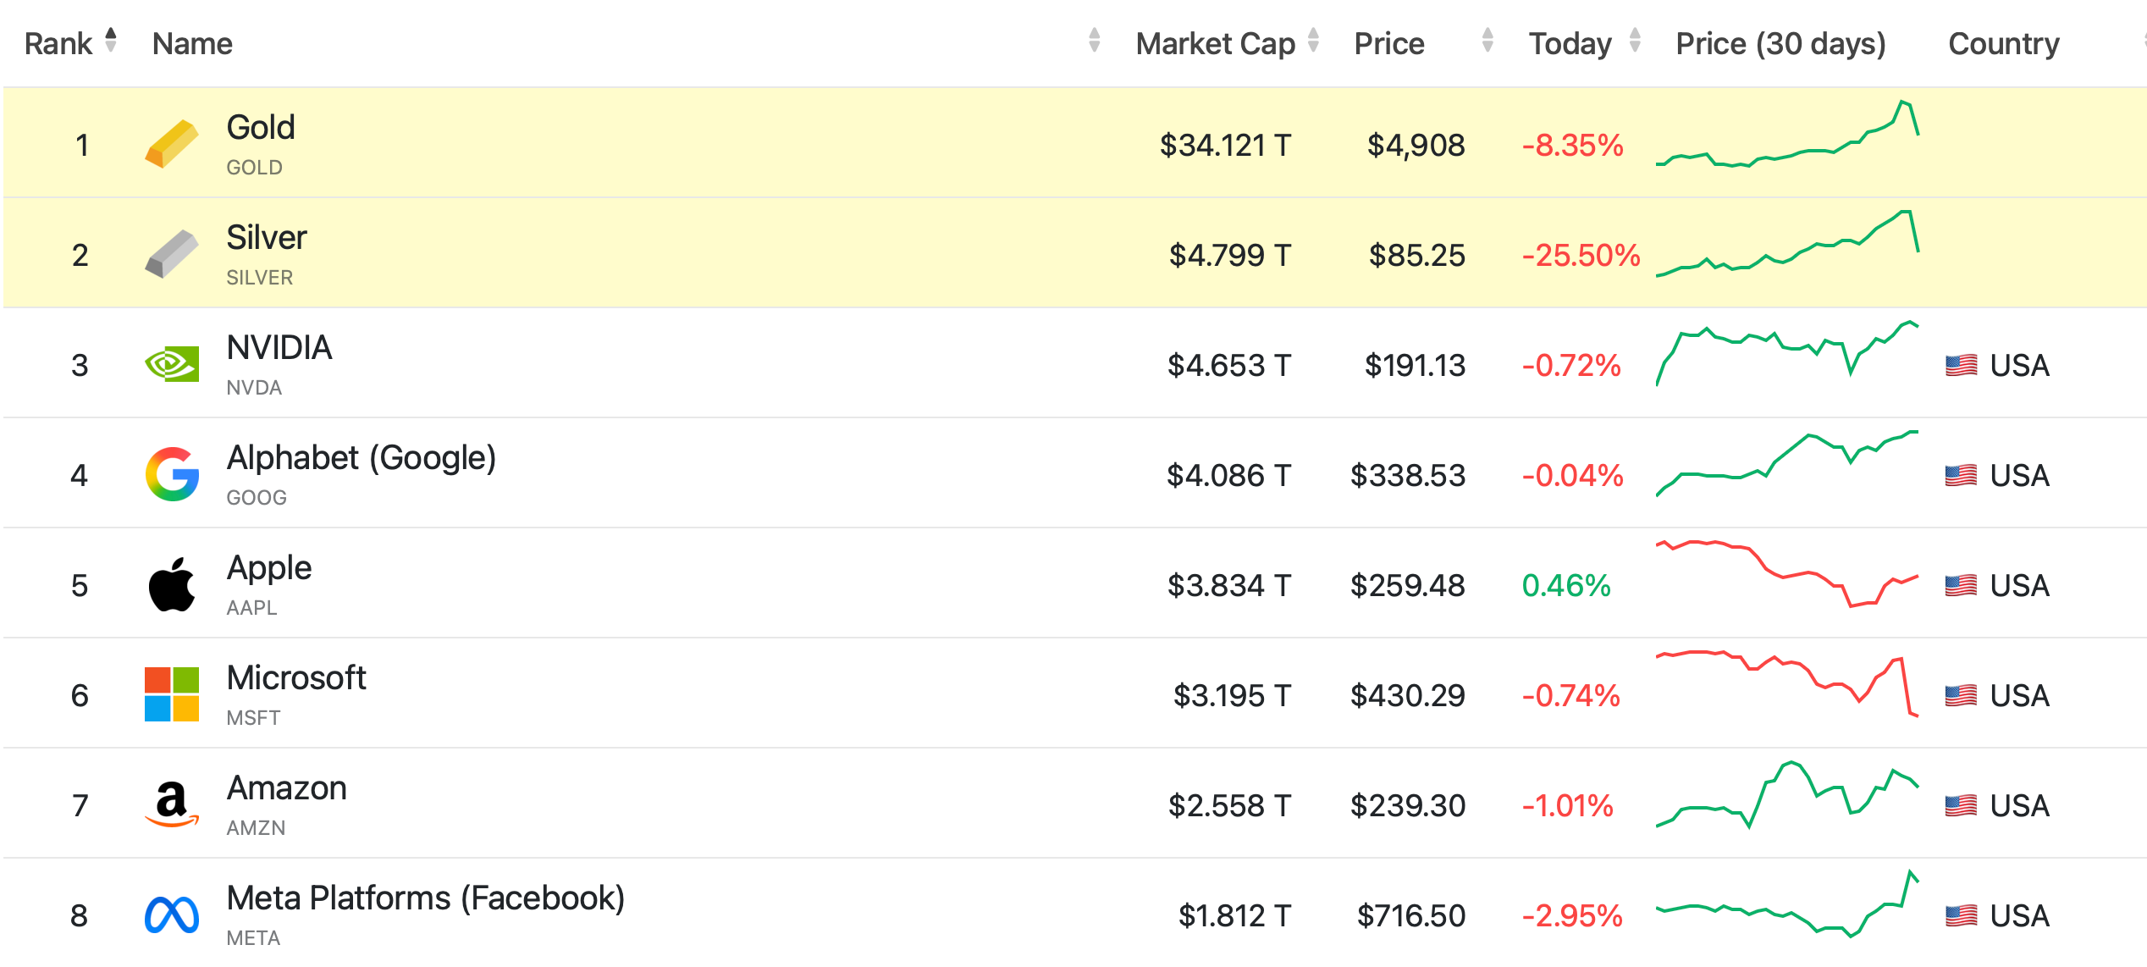Click the Gold bar icon
This screenshot has height=967, width=2147.
[172, 144]
